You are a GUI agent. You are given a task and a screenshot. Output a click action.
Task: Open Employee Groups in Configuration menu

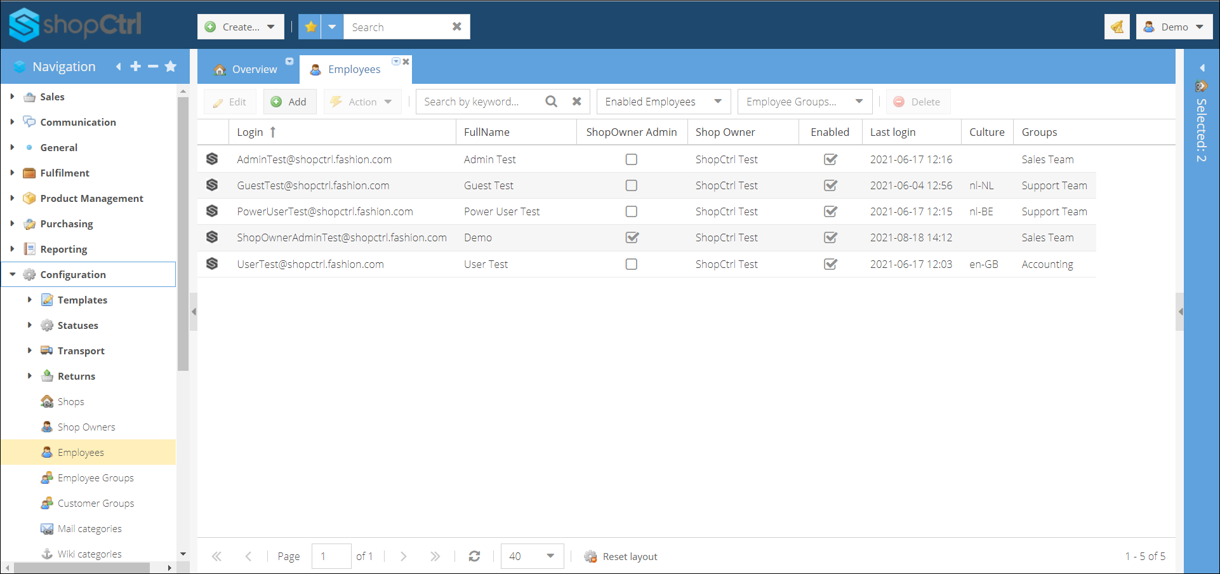click(95, 477)
